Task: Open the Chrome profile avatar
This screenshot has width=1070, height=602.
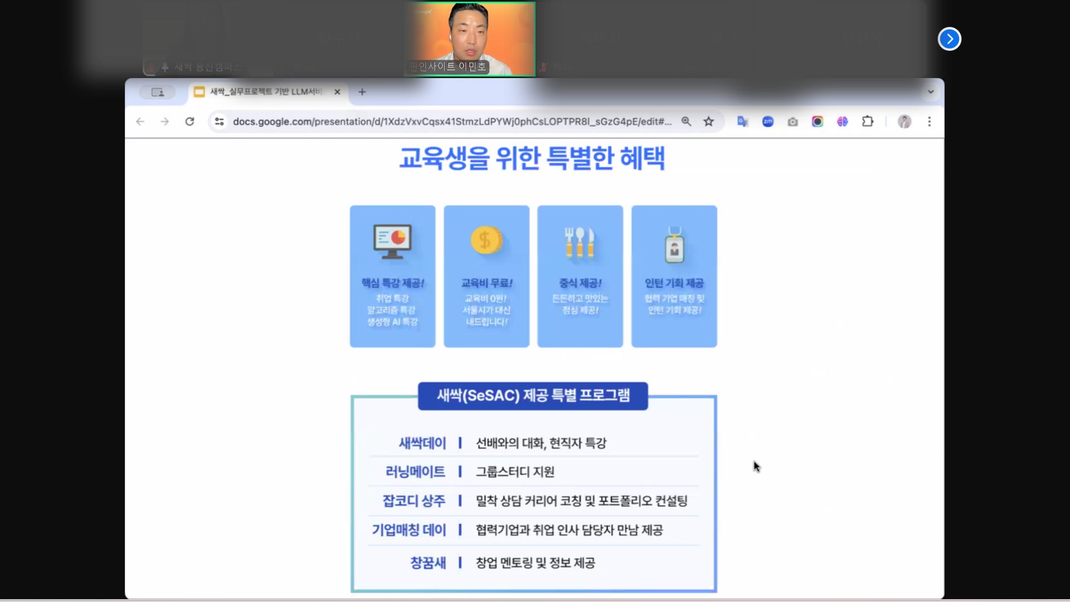Action: click(904, 122)
